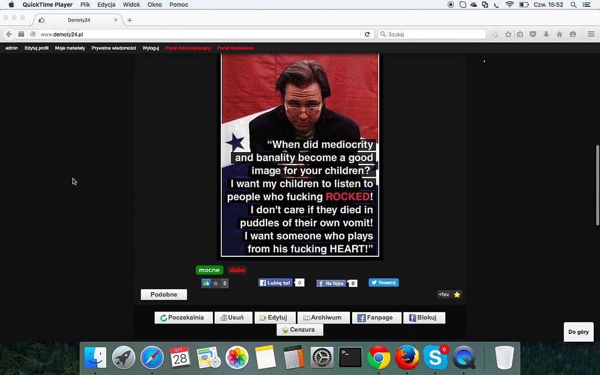This screenshot has width=600, height=375.
Task: Open Launchpad from the Dock
Action: pos(123,358)
